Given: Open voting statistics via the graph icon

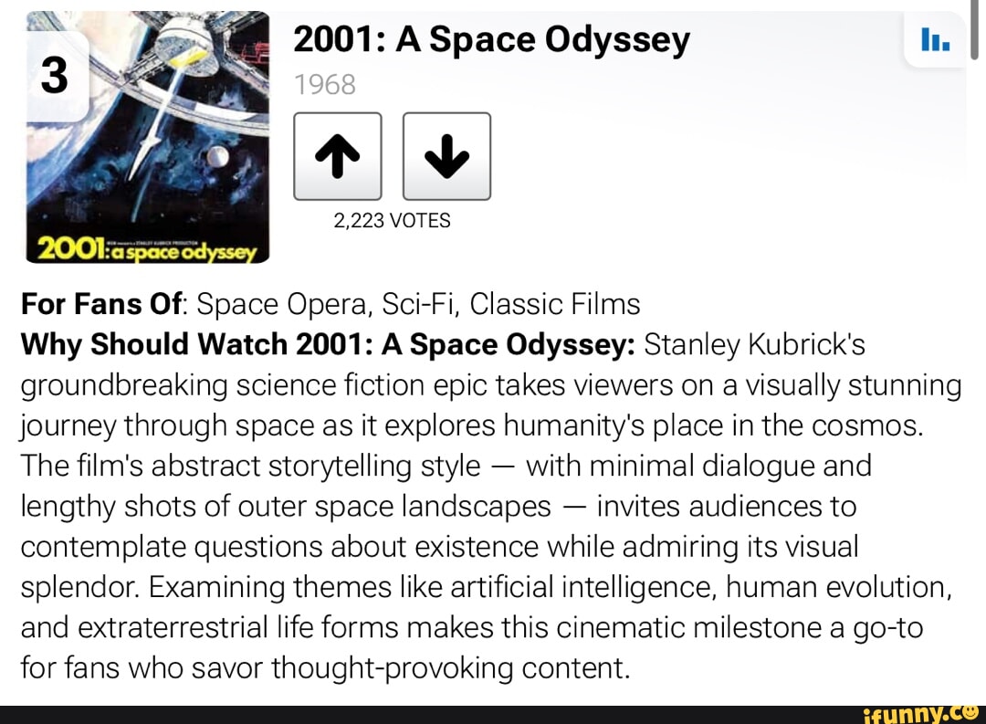Looking at the screenshot, I should click(935, 41).
